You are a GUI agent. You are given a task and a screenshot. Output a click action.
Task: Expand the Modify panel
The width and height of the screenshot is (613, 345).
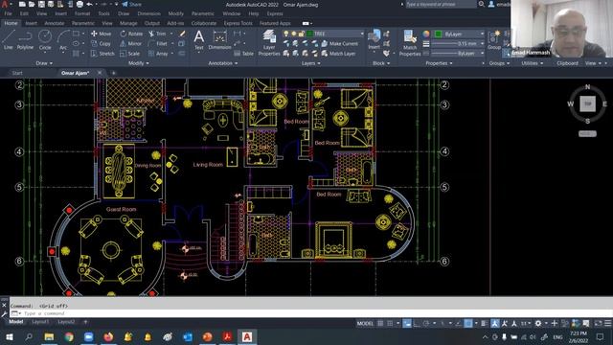tap(138, 63)
